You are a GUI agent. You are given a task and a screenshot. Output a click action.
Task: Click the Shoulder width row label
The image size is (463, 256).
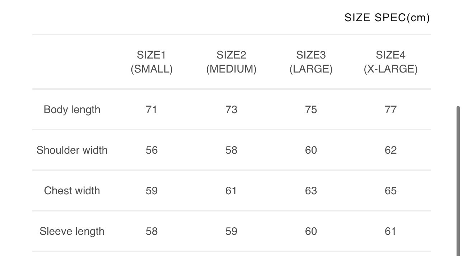72,150
